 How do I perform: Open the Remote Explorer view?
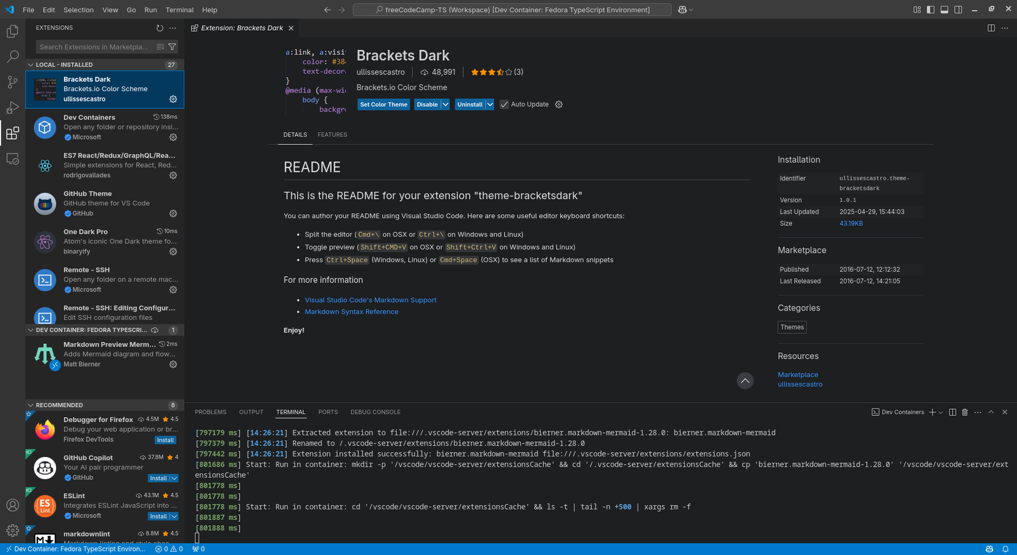coord(12,158)
